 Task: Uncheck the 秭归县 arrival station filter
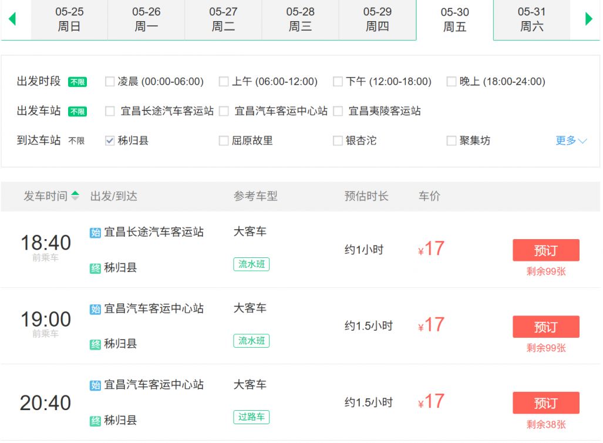pos(109,140)
